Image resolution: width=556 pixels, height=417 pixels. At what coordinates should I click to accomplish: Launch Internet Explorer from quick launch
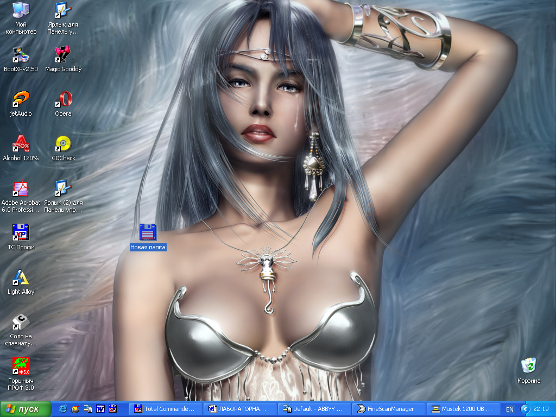[x=63, y=409]
